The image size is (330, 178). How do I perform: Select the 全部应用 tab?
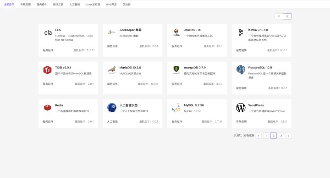point(9,5)
